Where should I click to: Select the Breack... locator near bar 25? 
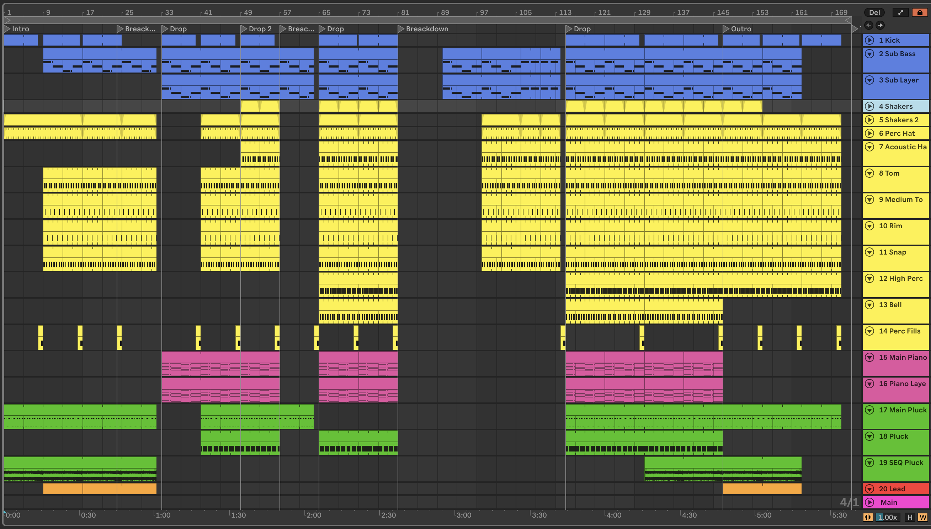click(x=136, y=29)
